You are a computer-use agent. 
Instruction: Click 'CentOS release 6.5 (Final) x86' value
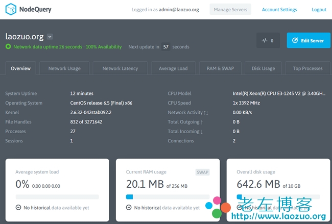click(101, 103)
